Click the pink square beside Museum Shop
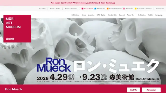 pyautogui.click(x=124, y=9)
